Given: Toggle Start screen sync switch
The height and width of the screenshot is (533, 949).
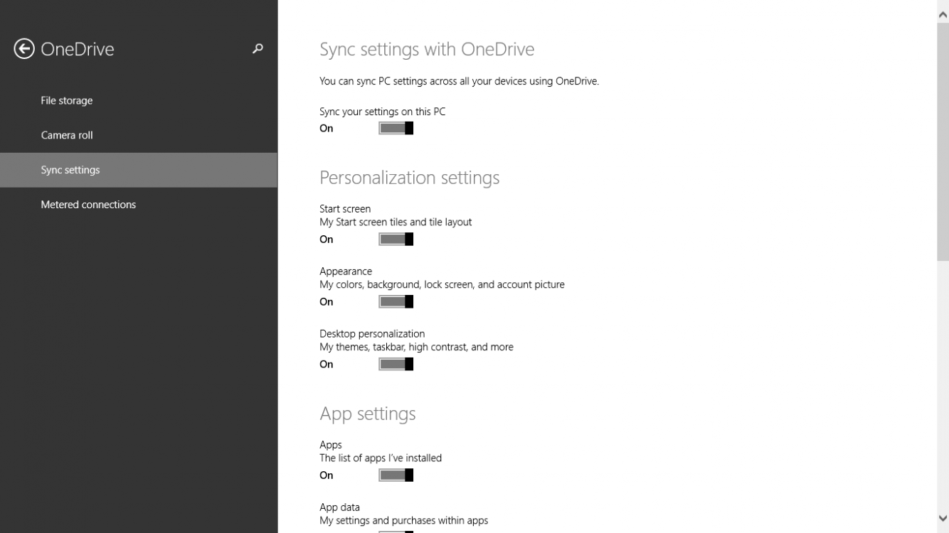Looking at the screenshot, I should 396,239.
